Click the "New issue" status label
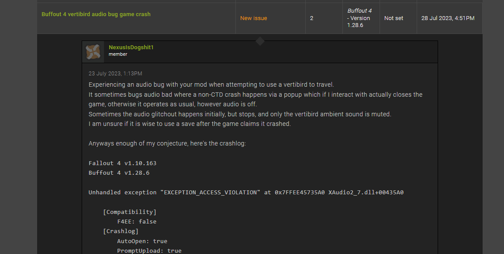Image resolution: width=504 pixels, height=254 pixels. coord(253,18)
